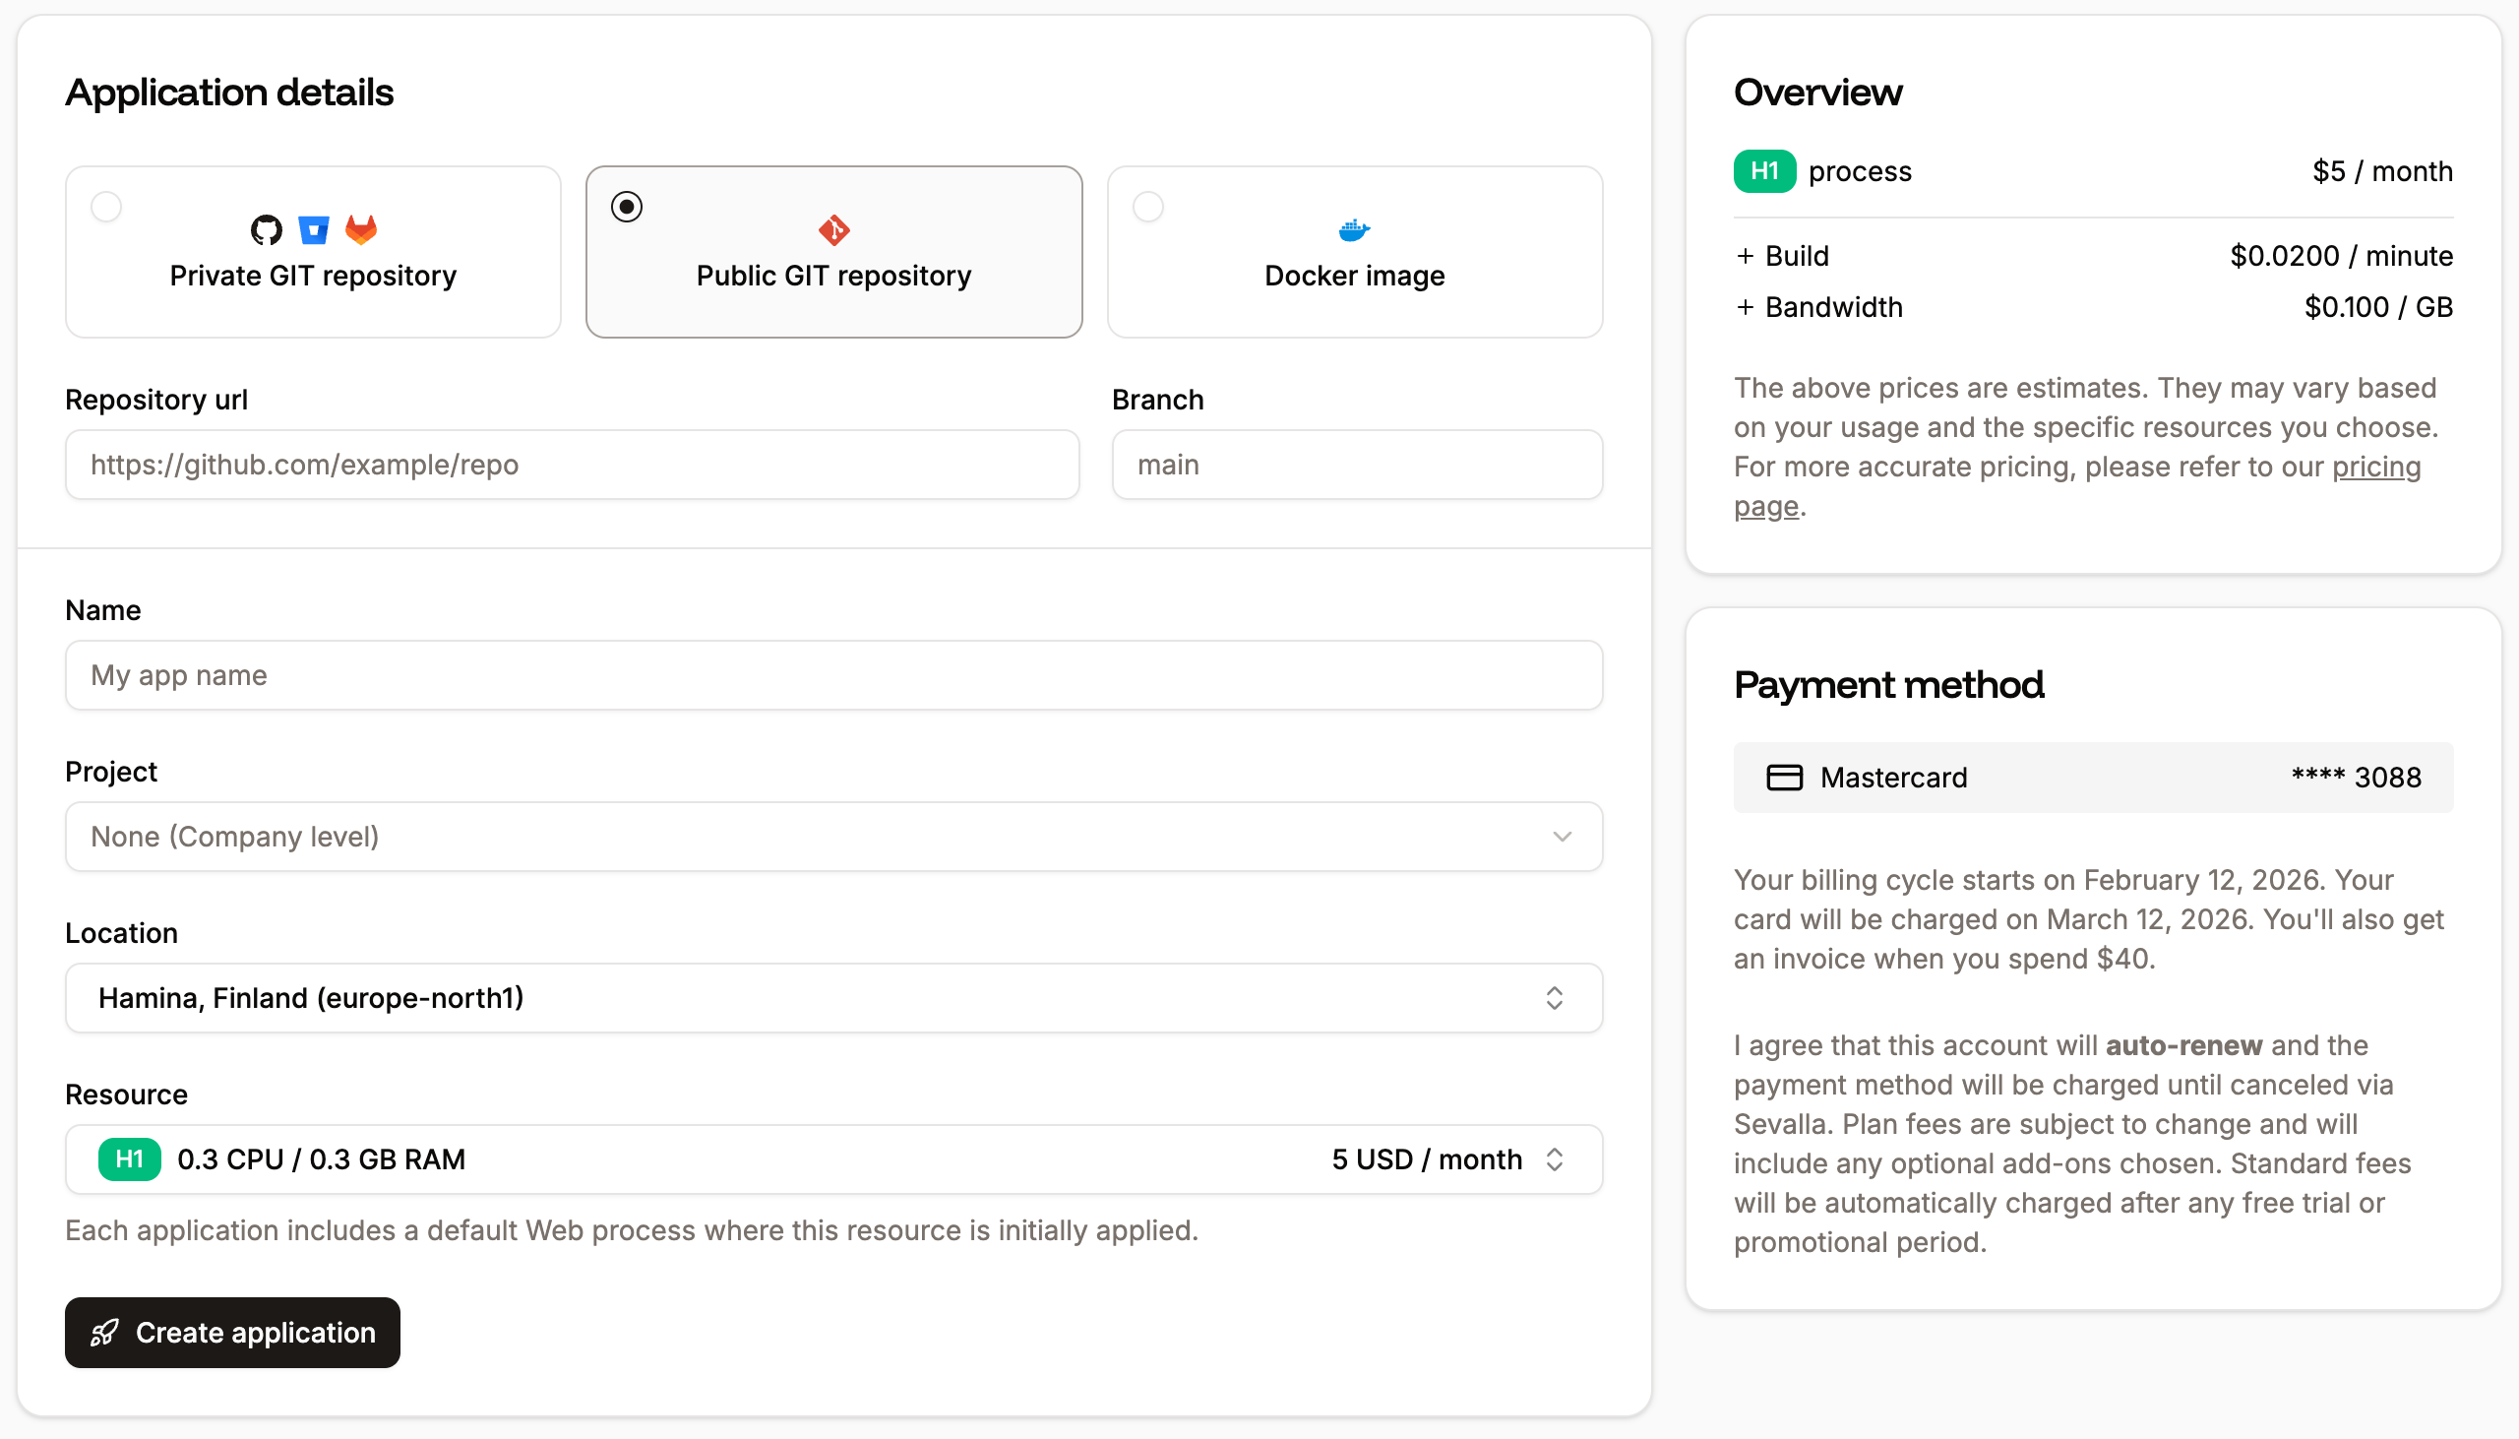Click the rocket icon on Create application
This screenshot has width=2519, height=1439.
[x=104, y=1333]
